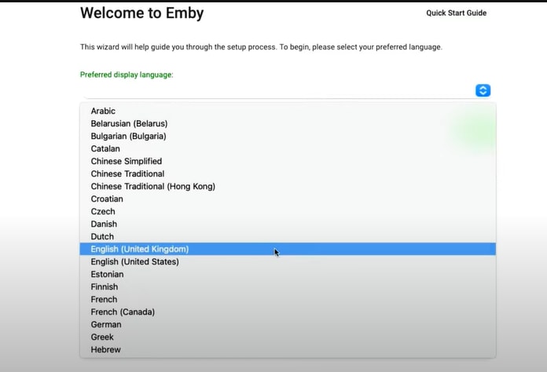Choose Chinese Simplified option
The height and width of the screenshot is (372, 547).
(x=288, y=161)
